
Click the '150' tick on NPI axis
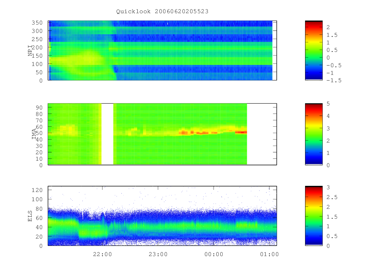coord(38,56)
